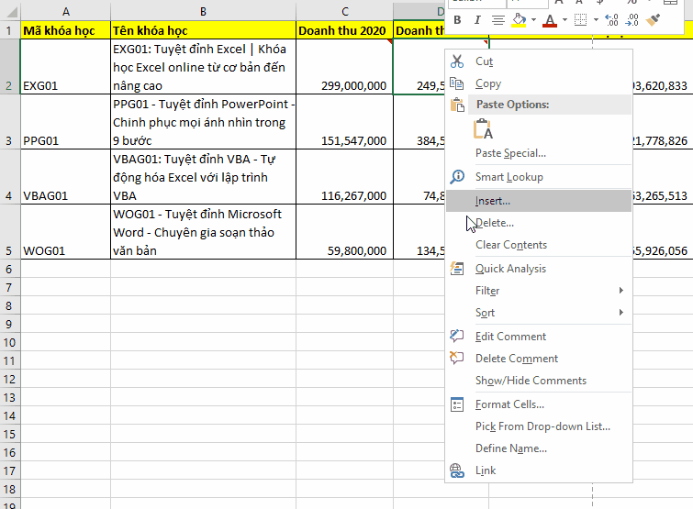Click the Increase Decimal icon

609,19
